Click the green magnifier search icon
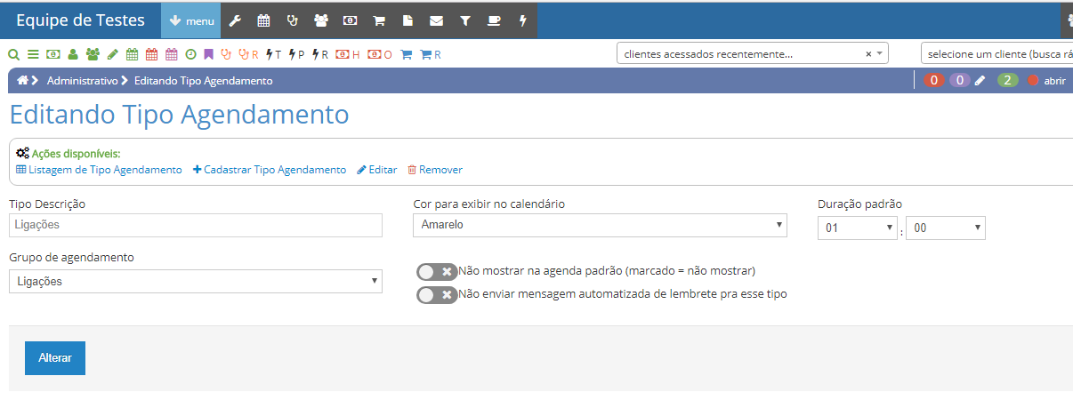The image size is (1073, 416). (x=13, y=54)
